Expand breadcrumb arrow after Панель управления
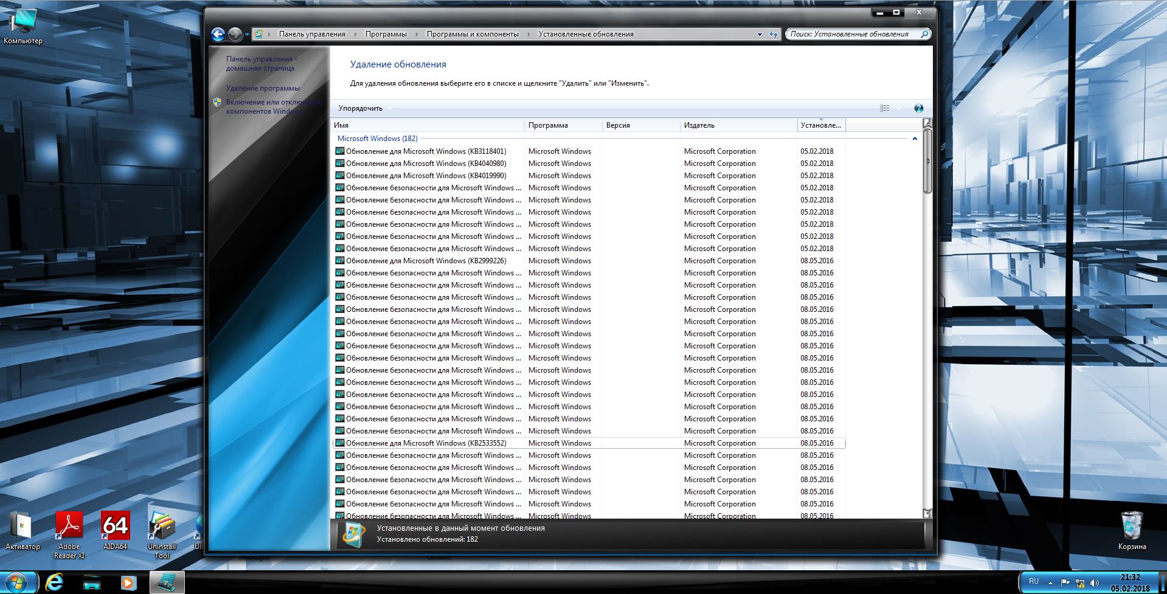Screen dimensions: 1167x594 click(x=355, y=35)
